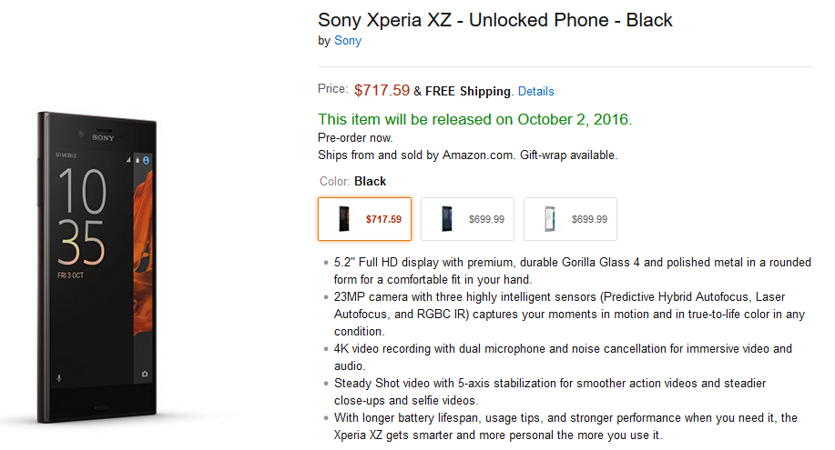Click the black phone thumbnail in selected swatch
The width and height of the screenshot is (835, 450).
[x=344, y=219]
